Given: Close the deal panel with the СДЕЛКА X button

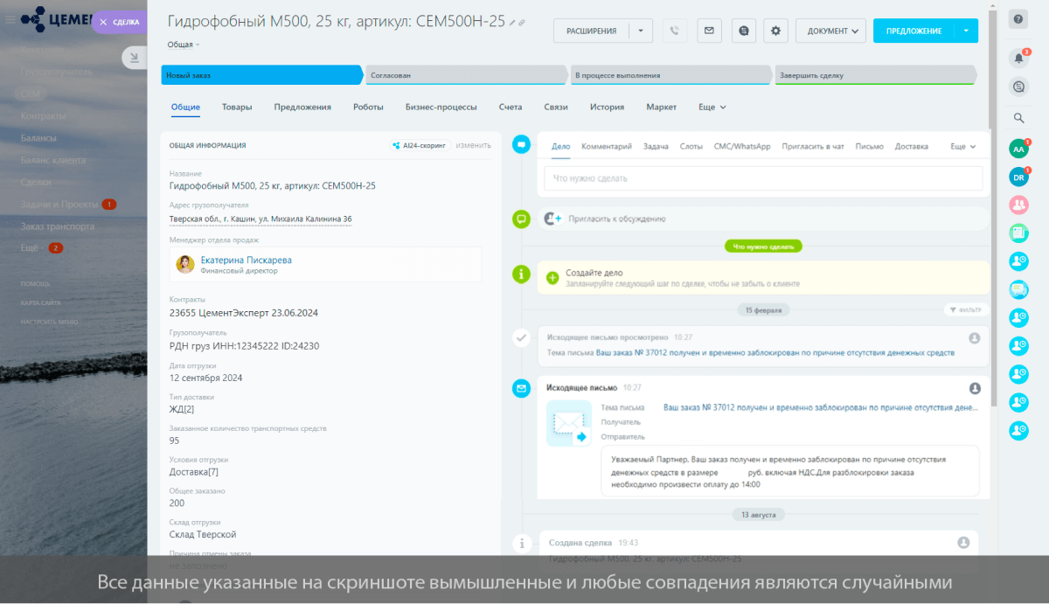Looking at the screenshot, I should 120,22.
